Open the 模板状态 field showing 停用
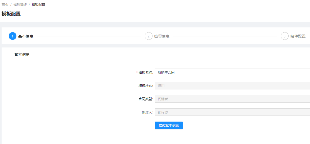The image size is (310, 144). tap(232, 86)
